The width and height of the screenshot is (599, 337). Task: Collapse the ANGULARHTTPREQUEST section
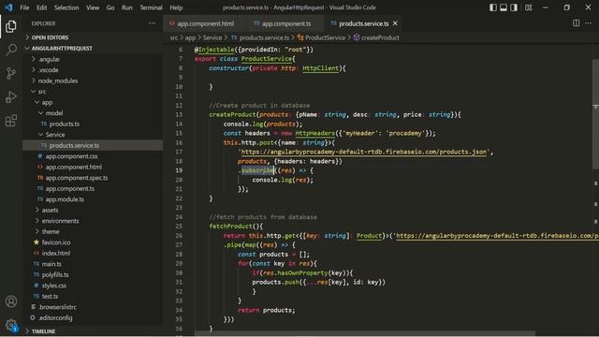click(x=93, y=48)
